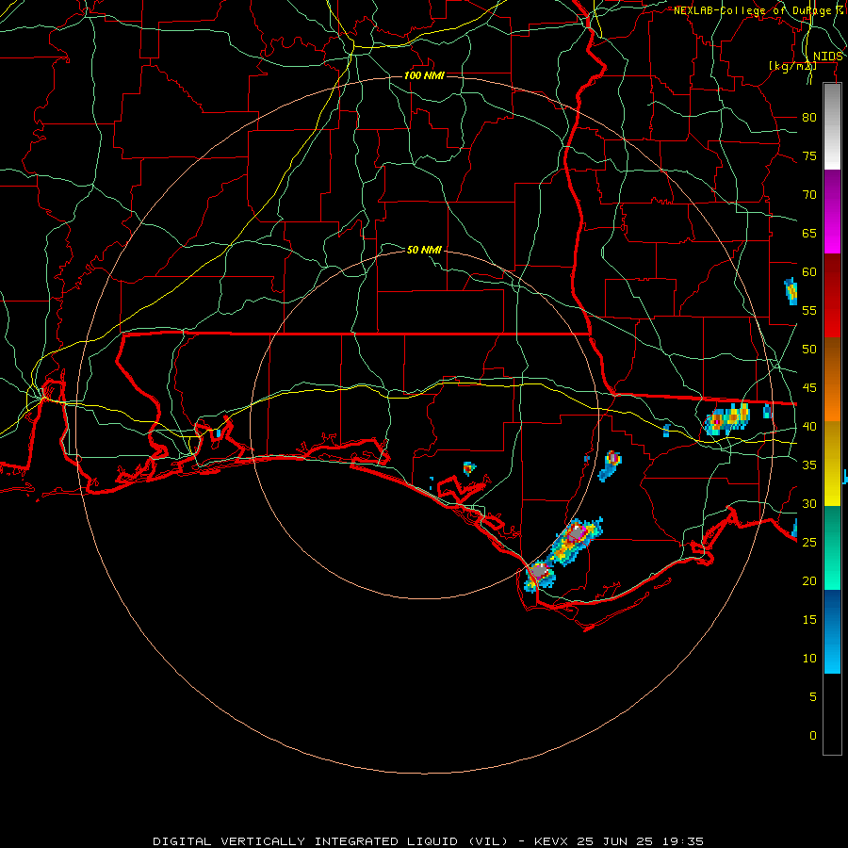
Task: Select the dark red segment of the color scale
Action: point(832,296)
